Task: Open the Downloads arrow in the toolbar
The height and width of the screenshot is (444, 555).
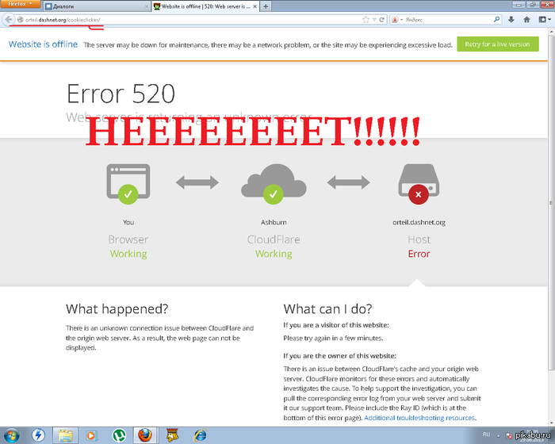Action: coord(511,19)
